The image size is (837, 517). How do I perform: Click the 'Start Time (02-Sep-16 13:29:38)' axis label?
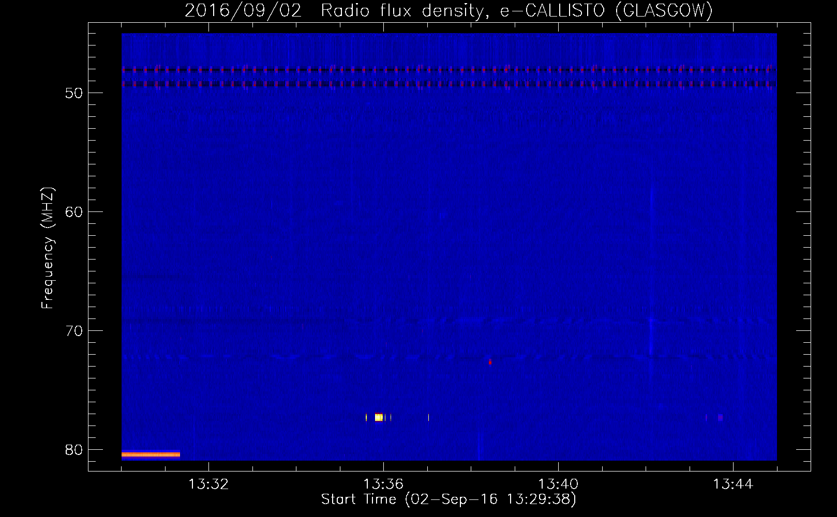tap(449, 499)
